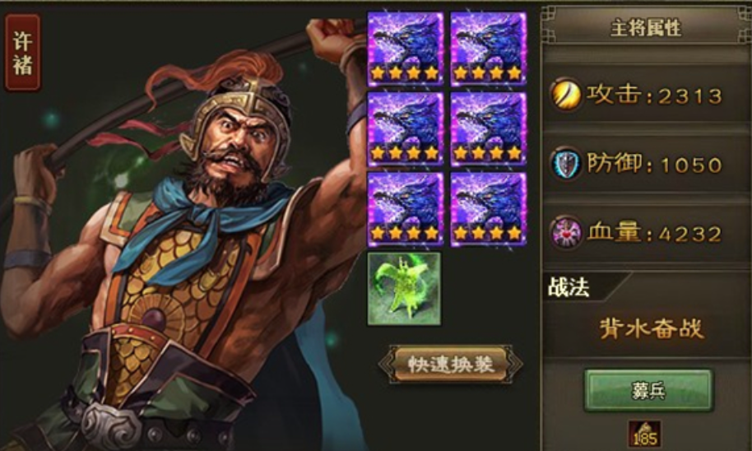
Task: Choose the third row left dragon equipment slot
Action: (406, 210)
